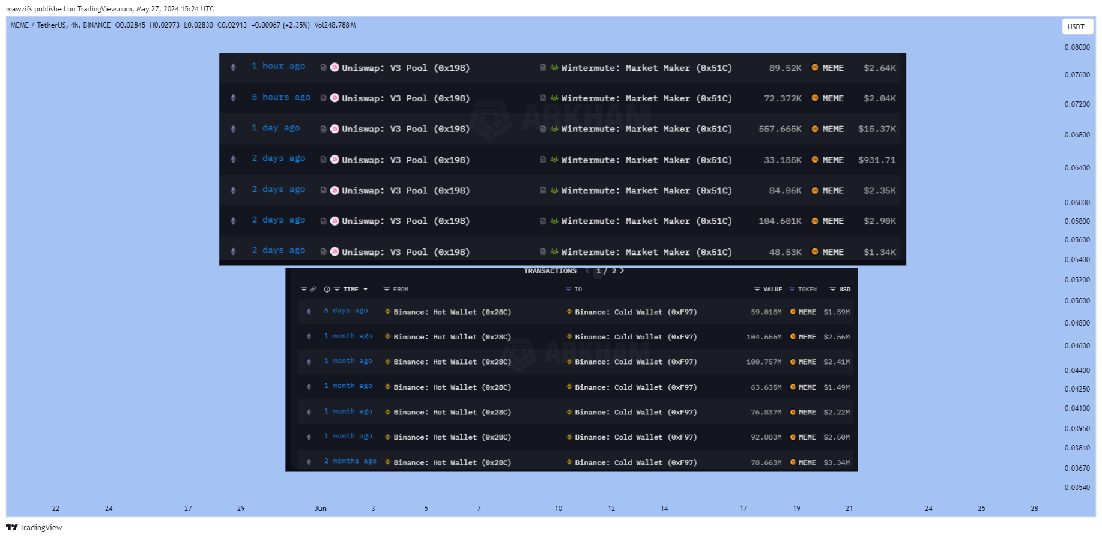Click Uniswap: V3 Pool (0x198) in the $2.64K row
Screen dimensions: 1102x538
click(x=405, y=68)
